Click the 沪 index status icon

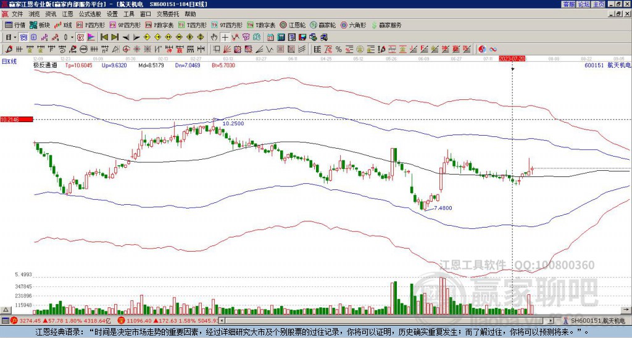[14, 321]
